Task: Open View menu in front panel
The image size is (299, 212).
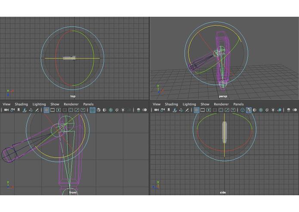Action: click(x=6, y=104)
